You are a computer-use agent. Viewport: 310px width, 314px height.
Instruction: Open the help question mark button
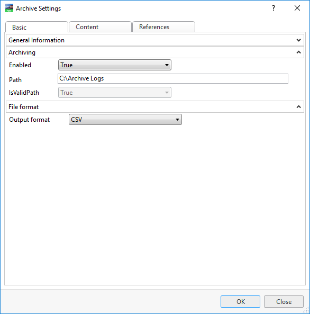pyautogui.click(x=273, y=8)
